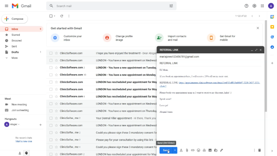Viewport: 277px width, 156px height.
Task: Select the 'new appointment on Tuesday' email checkbox
Action: (51, 68)
